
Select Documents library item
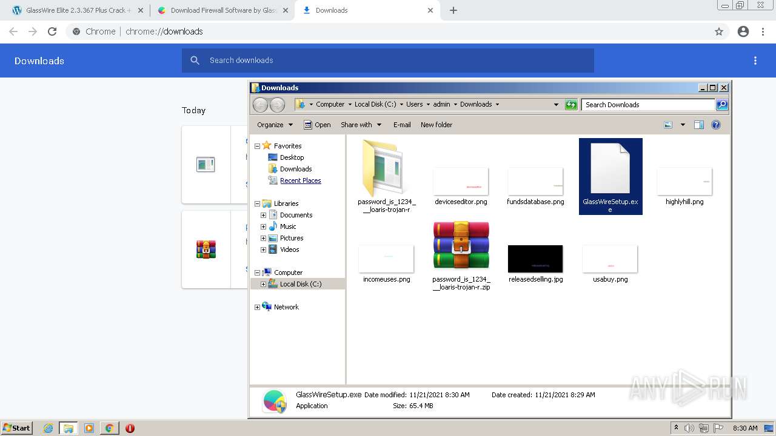pos(296,215)
